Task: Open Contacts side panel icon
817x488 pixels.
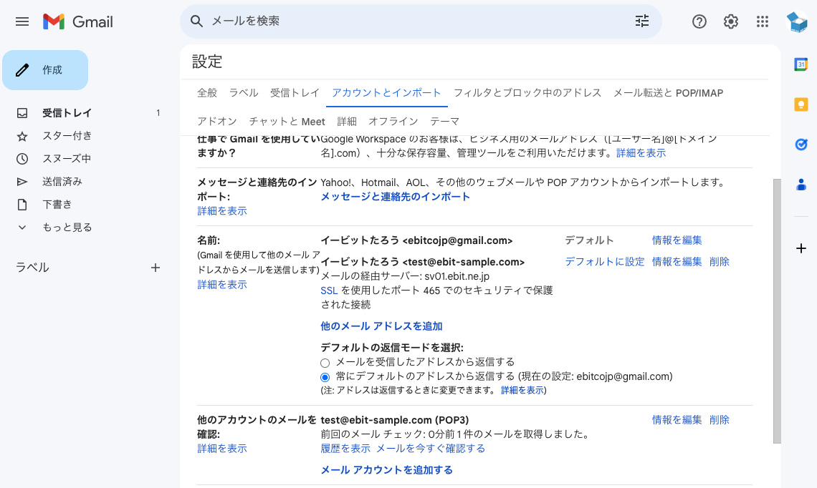Action: point(801,184)
